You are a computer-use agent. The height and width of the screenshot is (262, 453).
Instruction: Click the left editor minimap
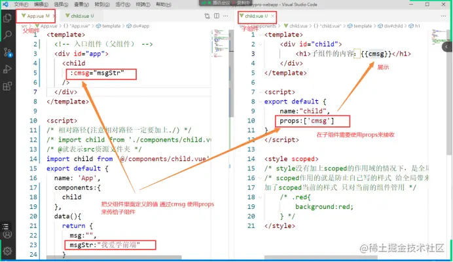click(221, 43)
